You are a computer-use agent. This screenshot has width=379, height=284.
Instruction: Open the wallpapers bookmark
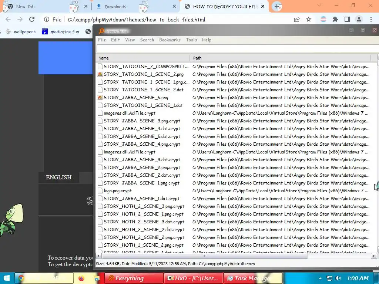21,32
